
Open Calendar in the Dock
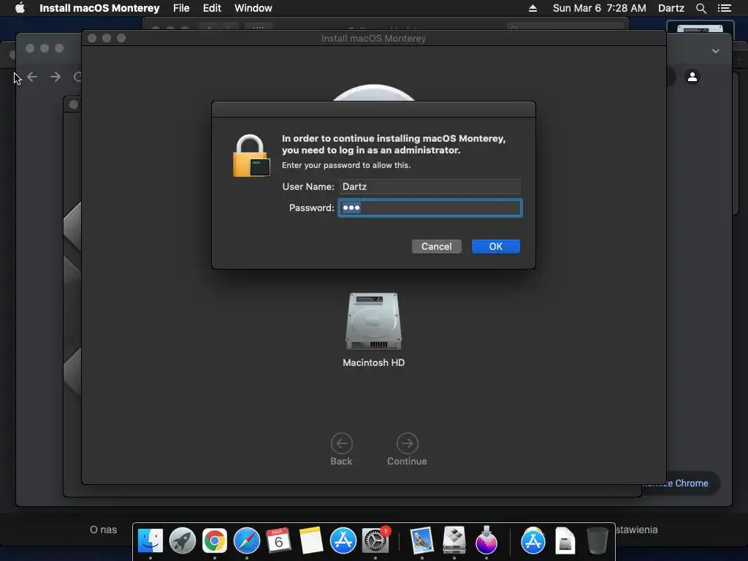pyautogui.click(x=278, y=541)
